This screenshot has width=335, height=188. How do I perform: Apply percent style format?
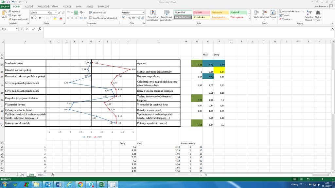[130, 18]
